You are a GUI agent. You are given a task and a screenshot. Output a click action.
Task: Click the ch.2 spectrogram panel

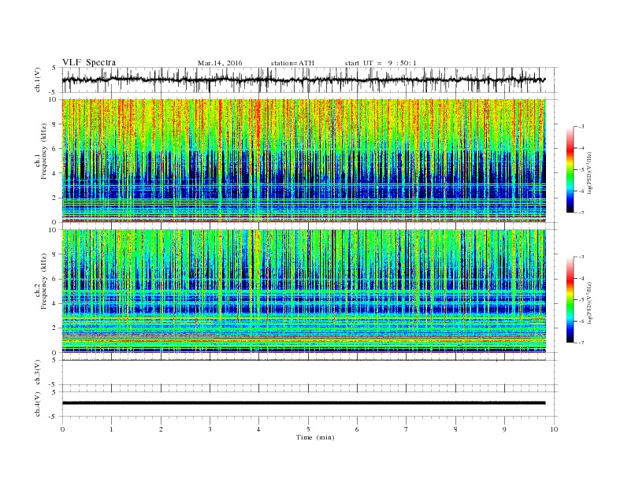(304, 291)
